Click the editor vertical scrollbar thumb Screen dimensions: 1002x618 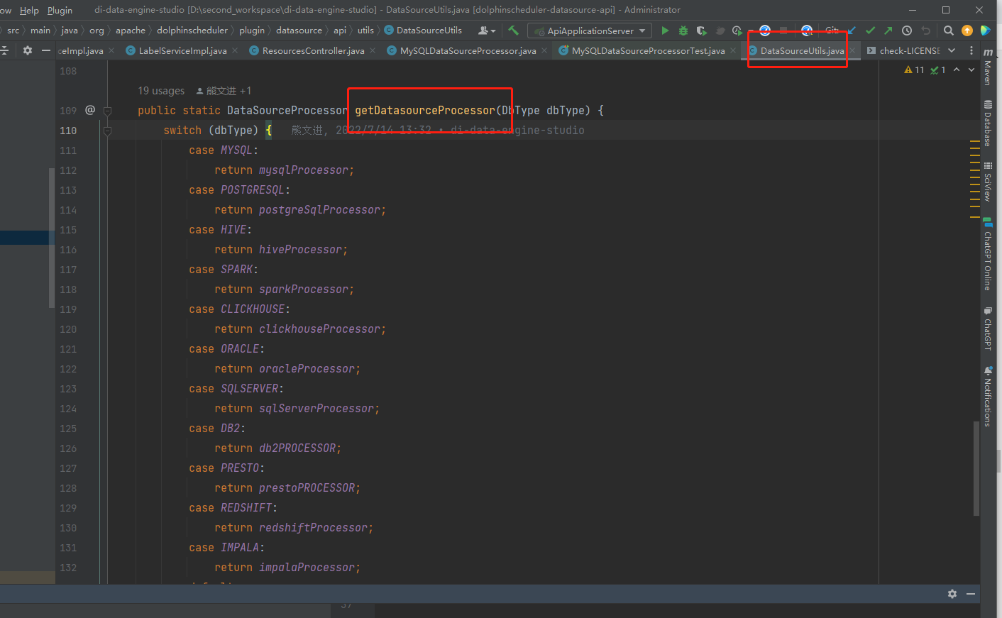[976, 468]
